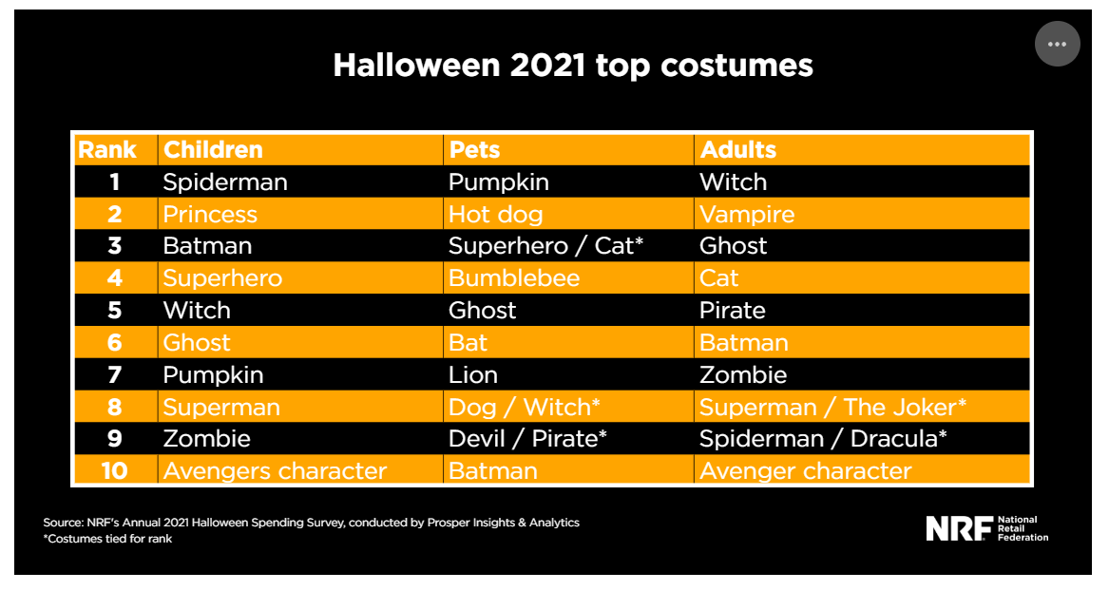This screenshot has width=1109, height=591.
Task: Select the Pets column header
Action: [x=474, y=150]
